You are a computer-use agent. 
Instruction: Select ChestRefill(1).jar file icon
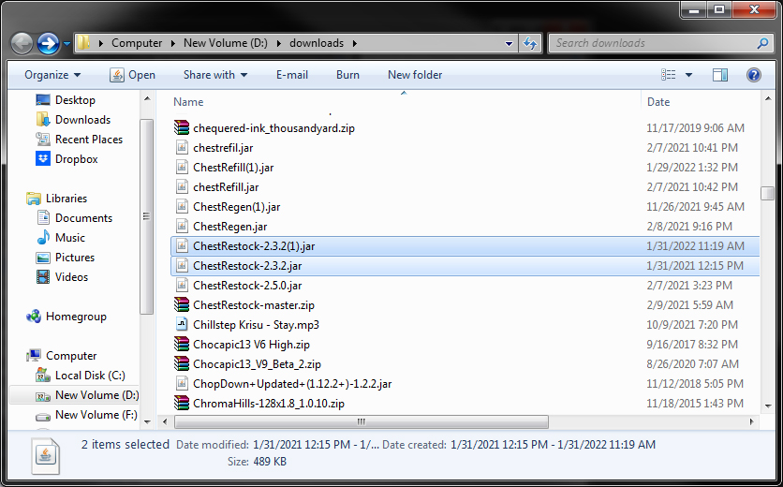pos(182,168)
